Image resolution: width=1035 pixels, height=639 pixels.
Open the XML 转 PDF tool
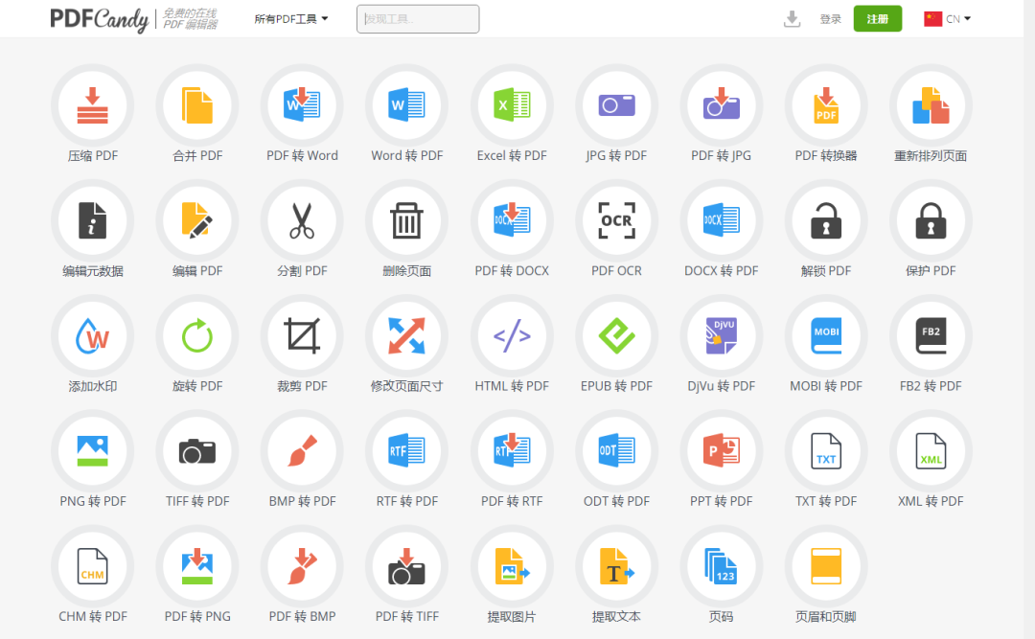[931, 451]
